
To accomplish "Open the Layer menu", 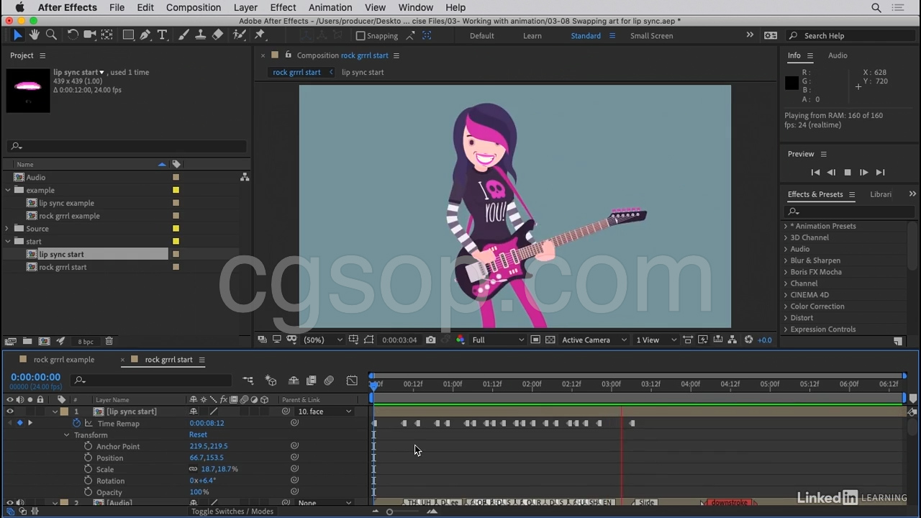I will (245, 7).
